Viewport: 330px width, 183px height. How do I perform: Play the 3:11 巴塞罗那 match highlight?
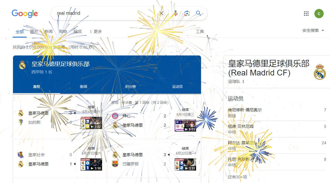pos(185,164)
